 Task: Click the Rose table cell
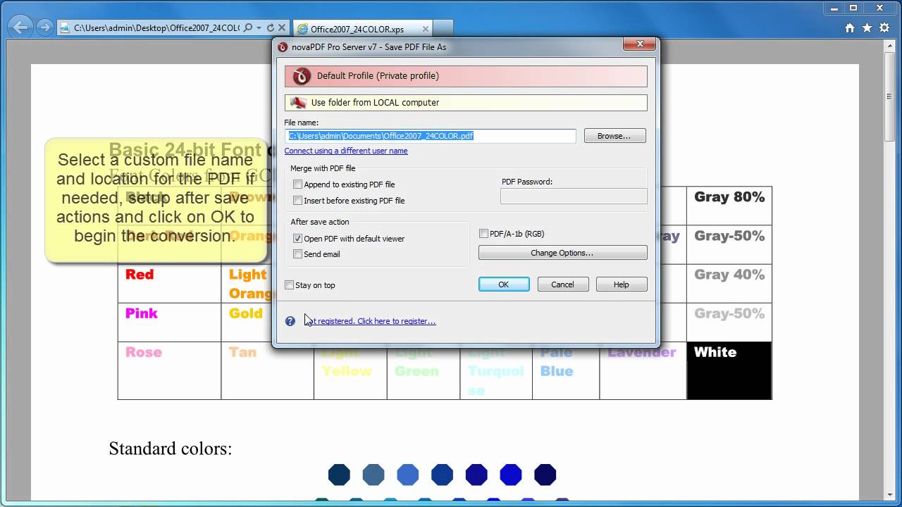point(169,370)
